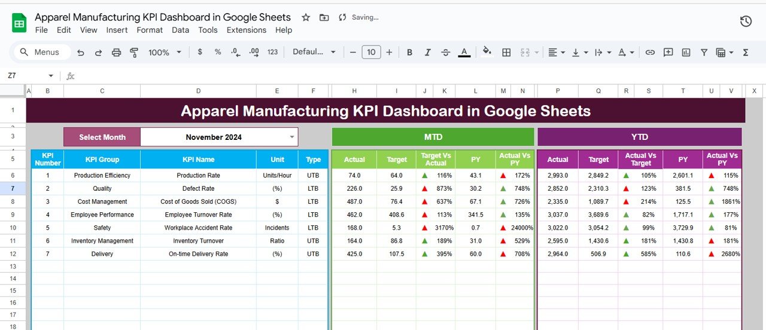This screenshot has width=766, height=330.
Task: Click the 3,729.9 PY value cell
Action: pos(683,228)
